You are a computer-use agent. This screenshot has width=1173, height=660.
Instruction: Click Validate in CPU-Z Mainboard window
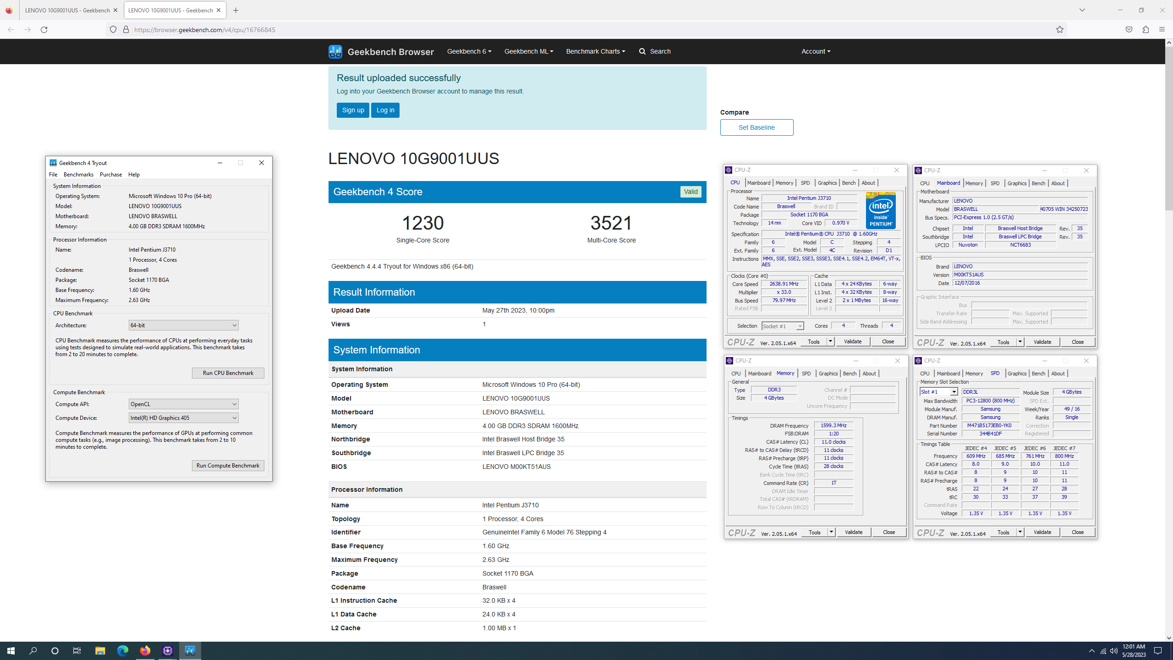click(1042, 342)
